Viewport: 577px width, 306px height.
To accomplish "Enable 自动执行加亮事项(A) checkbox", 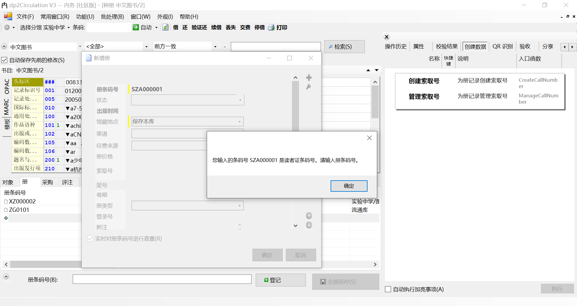I will click(x=388, y=289).
